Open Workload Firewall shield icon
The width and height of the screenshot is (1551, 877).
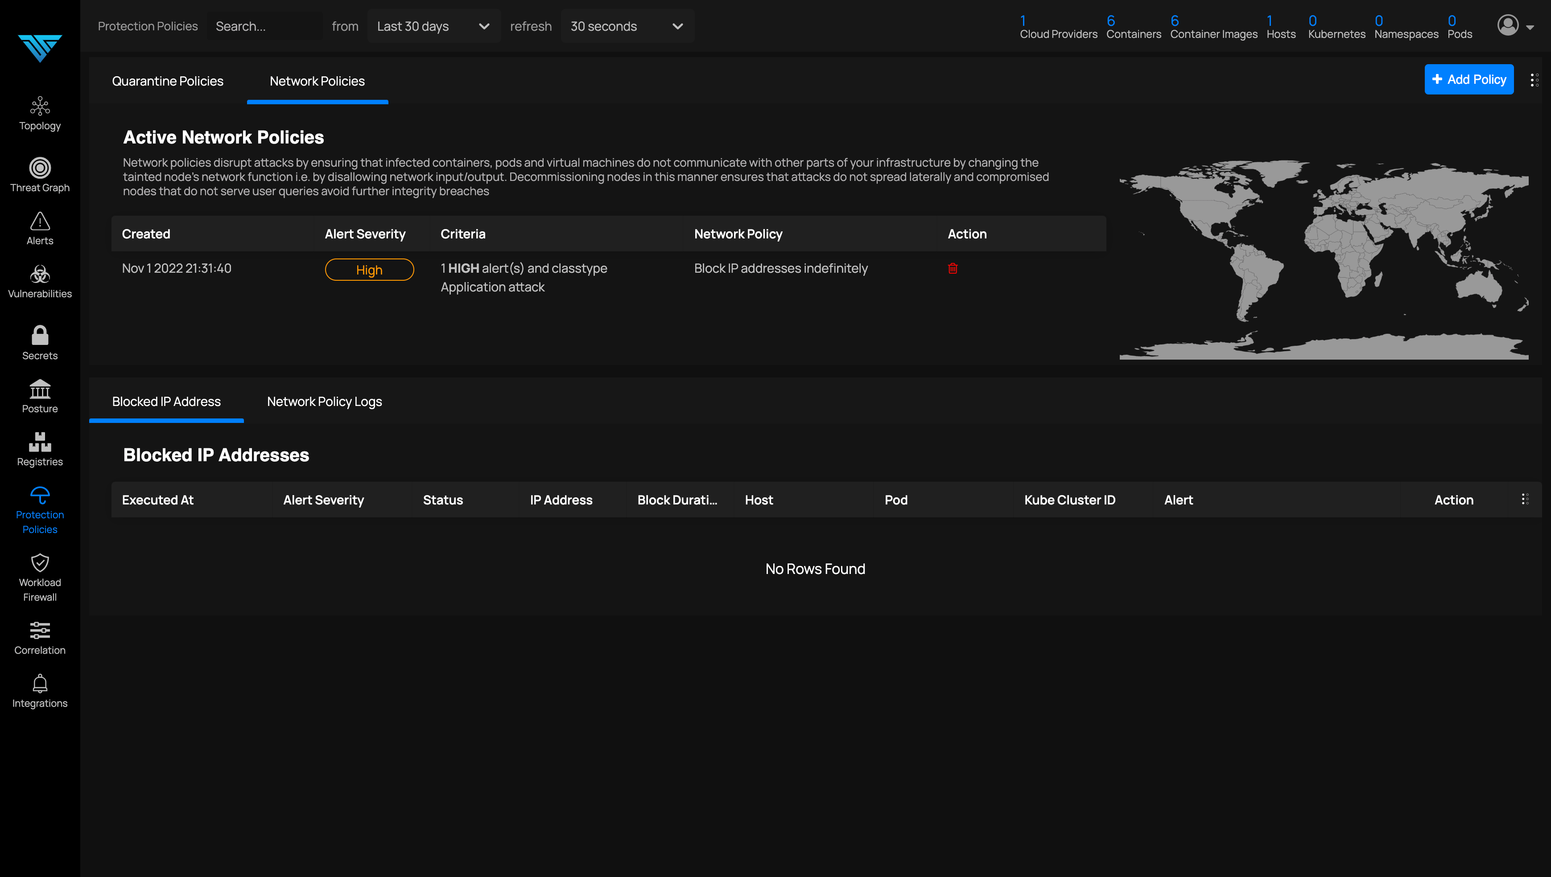point(40,562)
